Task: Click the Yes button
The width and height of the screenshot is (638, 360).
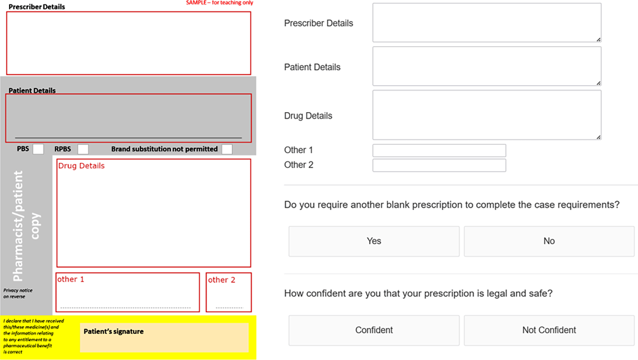Action: click(374, 241)
